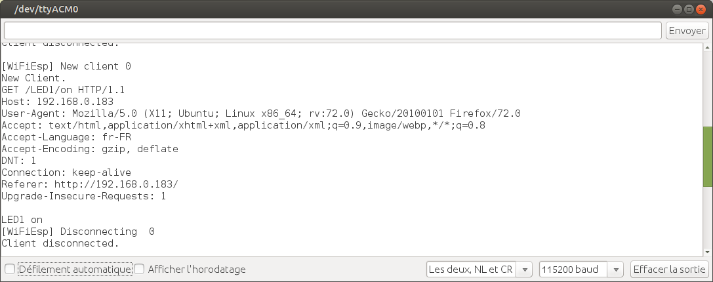Click the 'GET /LED1/on HTTP/1.1' line

63,90
